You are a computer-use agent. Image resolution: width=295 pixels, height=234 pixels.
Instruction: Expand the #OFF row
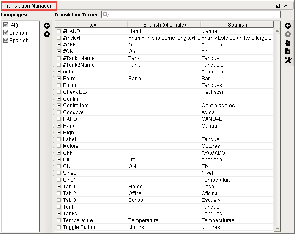[59, 44]
